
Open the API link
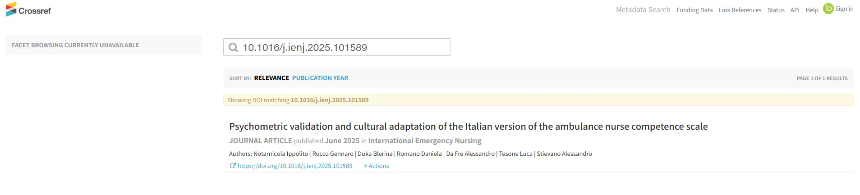click(x=795, y=10)
